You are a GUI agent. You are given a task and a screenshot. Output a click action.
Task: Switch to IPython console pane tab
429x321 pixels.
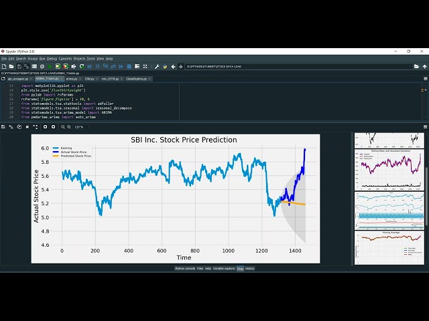(x=185, y=269)
